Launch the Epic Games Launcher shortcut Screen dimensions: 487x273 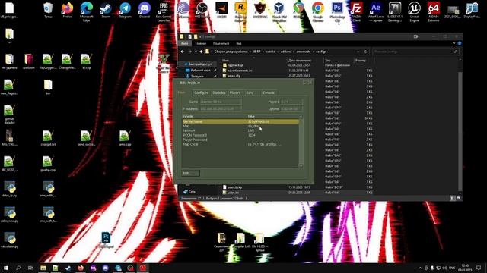pos(164,12)
